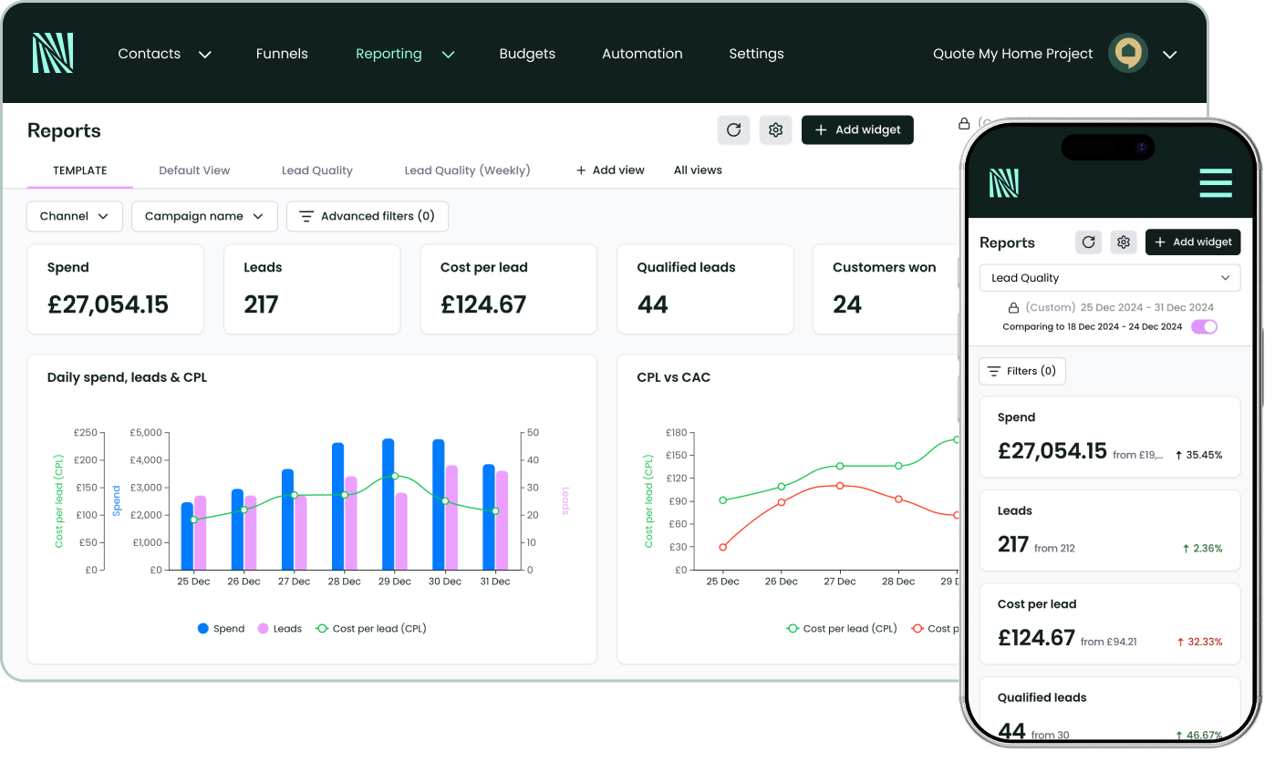1275x762 pixels.
Task: Switch to the Default View tab
Action: [x=194, y=170]
